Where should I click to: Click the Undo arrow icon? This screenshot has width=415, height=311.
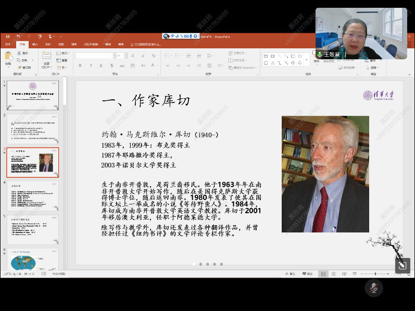(18, 36)
